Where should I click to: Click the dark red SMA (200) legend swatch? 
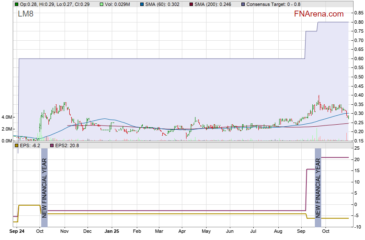click(x=191, y=4)
